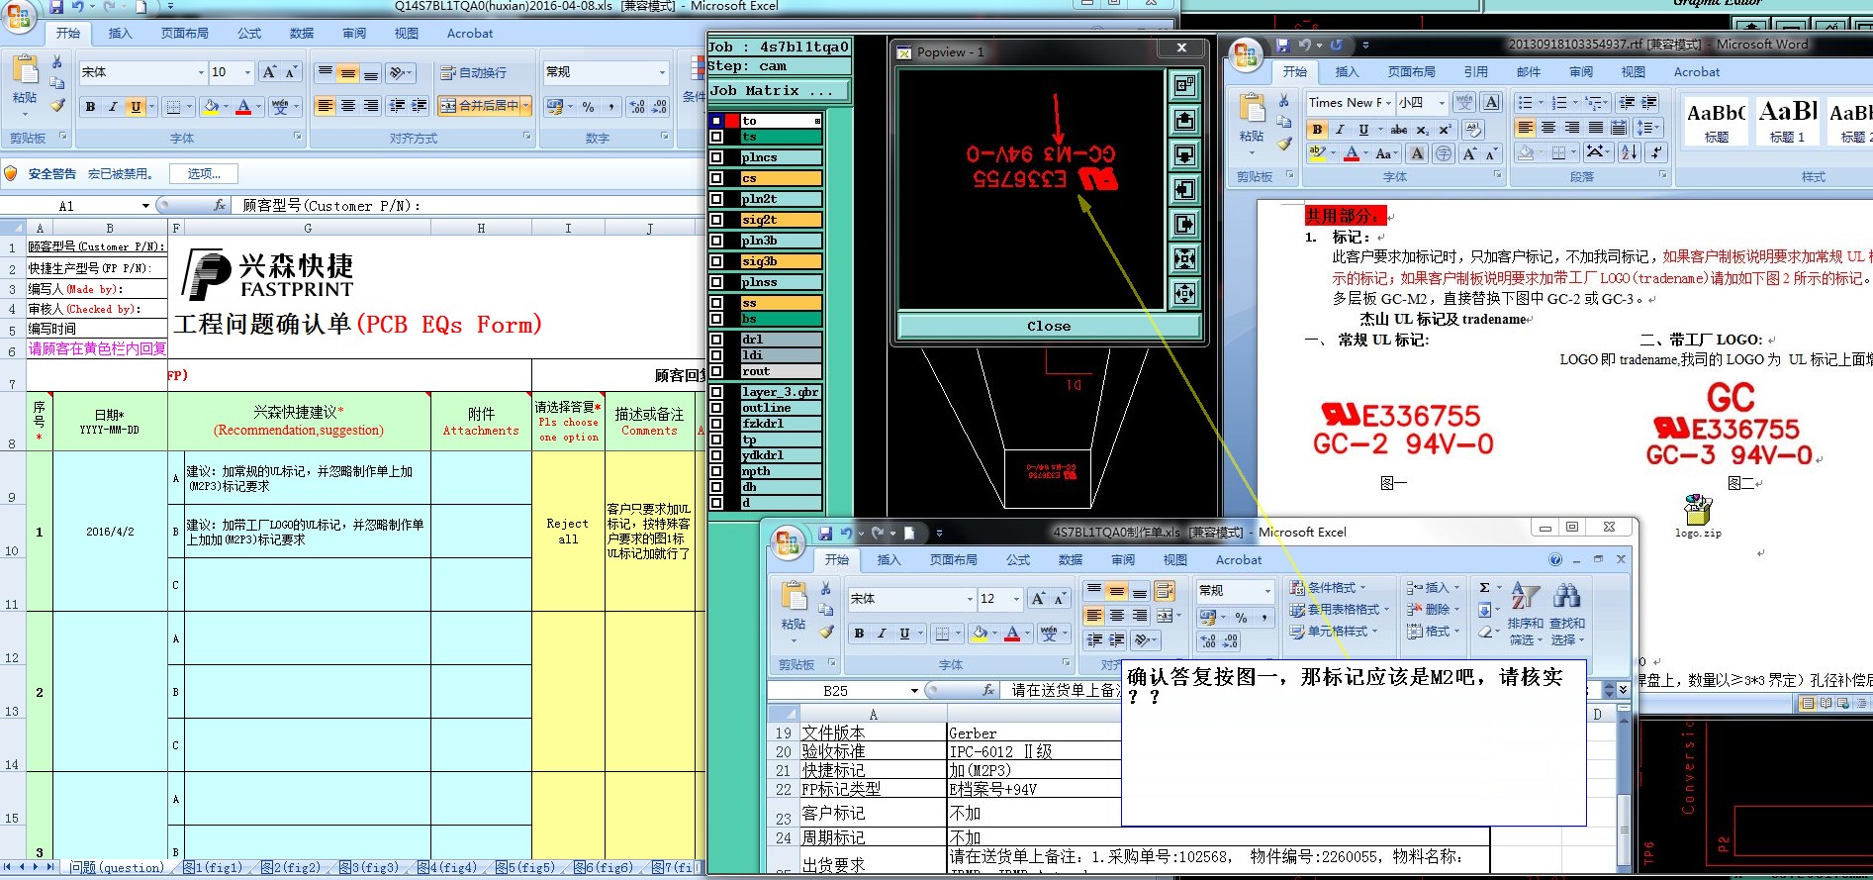Open the Acrobat tab in Word
The image size is (1873, 880).
click(1697, 71)
